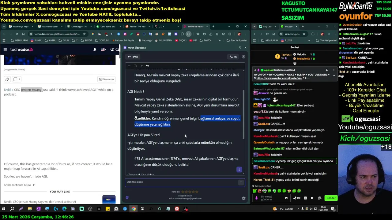
Task: Open the TechRadar US edition flag selector
Action: [103, 50]
